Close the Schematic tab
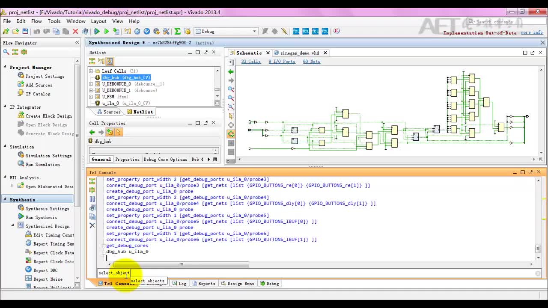 pos(268,53)
